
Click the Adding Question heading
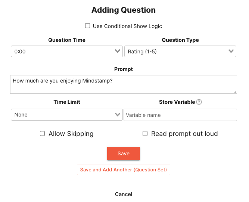coord(124,10)
